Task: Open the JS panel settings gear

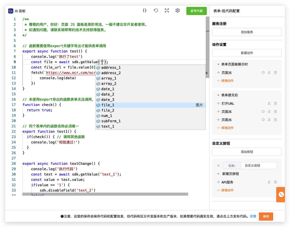Action: 177,10
